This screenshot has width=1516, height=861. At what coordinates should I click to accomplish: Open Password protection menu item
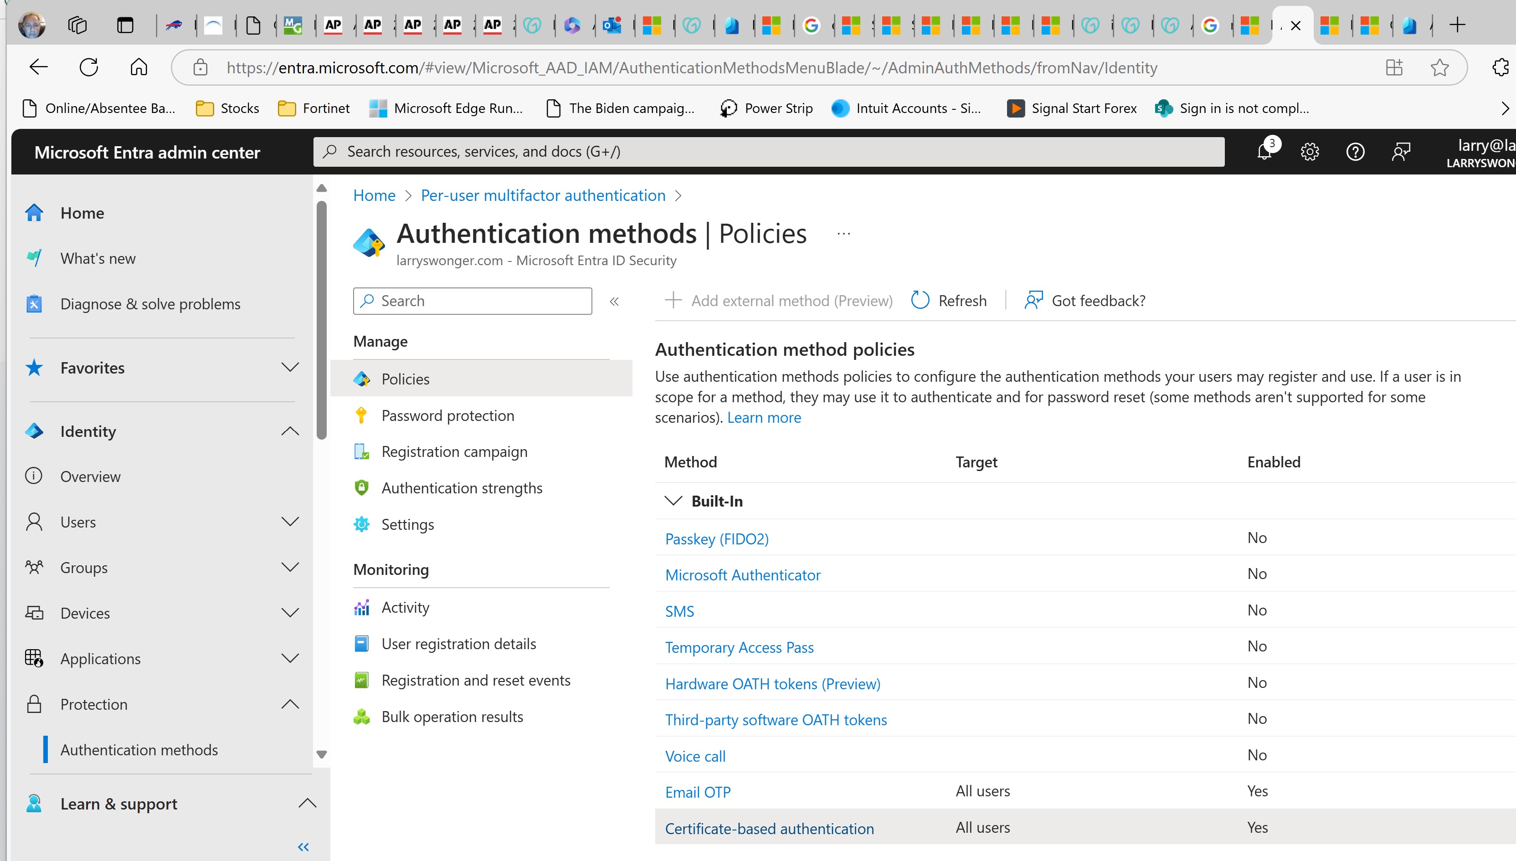[x=447, y=415]
